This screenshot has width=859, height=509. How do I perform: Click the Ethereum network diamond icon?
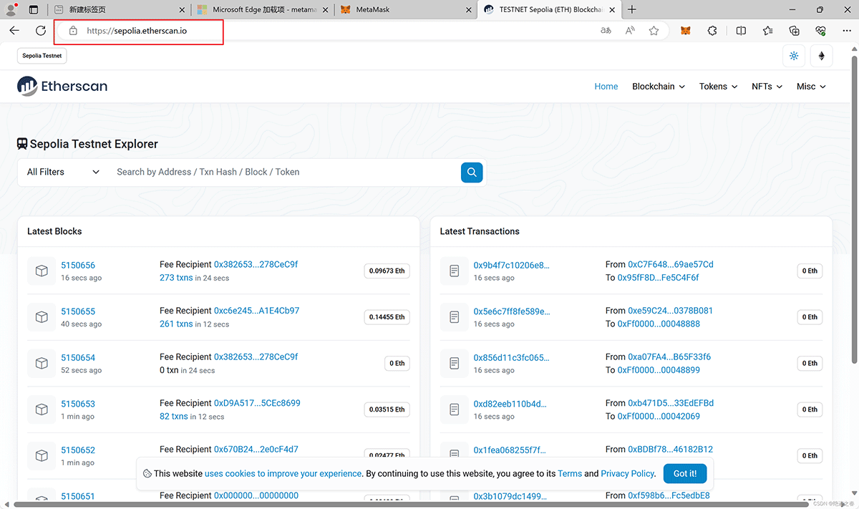[821, 56]
